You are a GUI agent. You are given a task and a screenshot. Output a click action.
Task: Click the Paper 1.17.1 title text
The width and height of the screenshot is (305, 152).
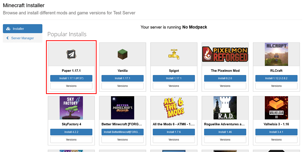71,71
